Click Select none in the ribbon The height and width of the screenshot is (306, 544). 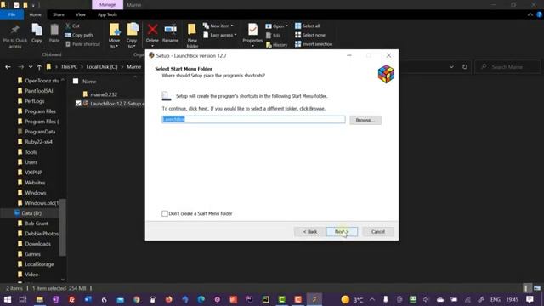(310, 35)
